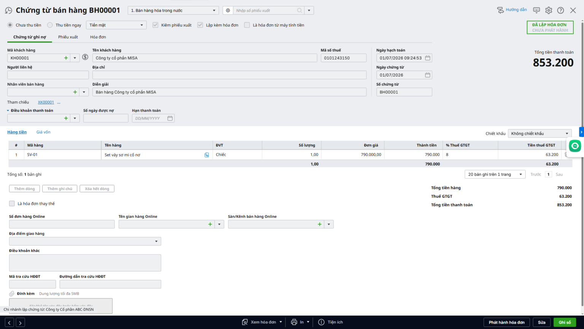This screenshot has height=329, width=584.
Task: Click Số đơn hàng Online field
Action: [62, 224]
